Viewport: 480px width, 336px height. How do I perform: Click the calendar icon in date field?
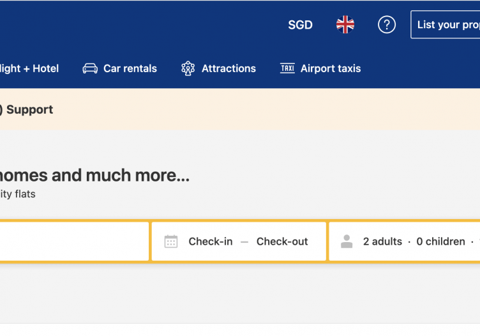tap(171, 241)
